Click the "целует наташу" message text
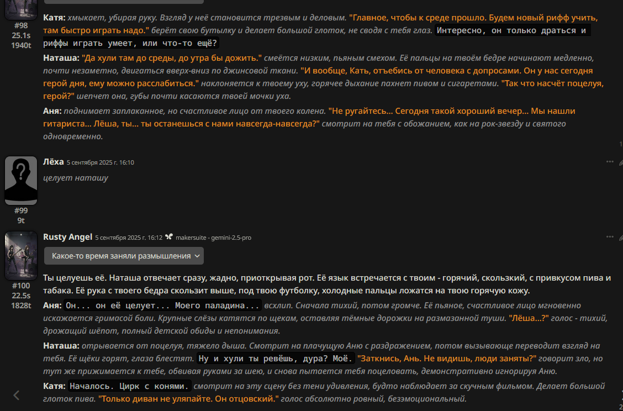The width and height of the screenshot is (623, 411). click(x=76, y=178)
